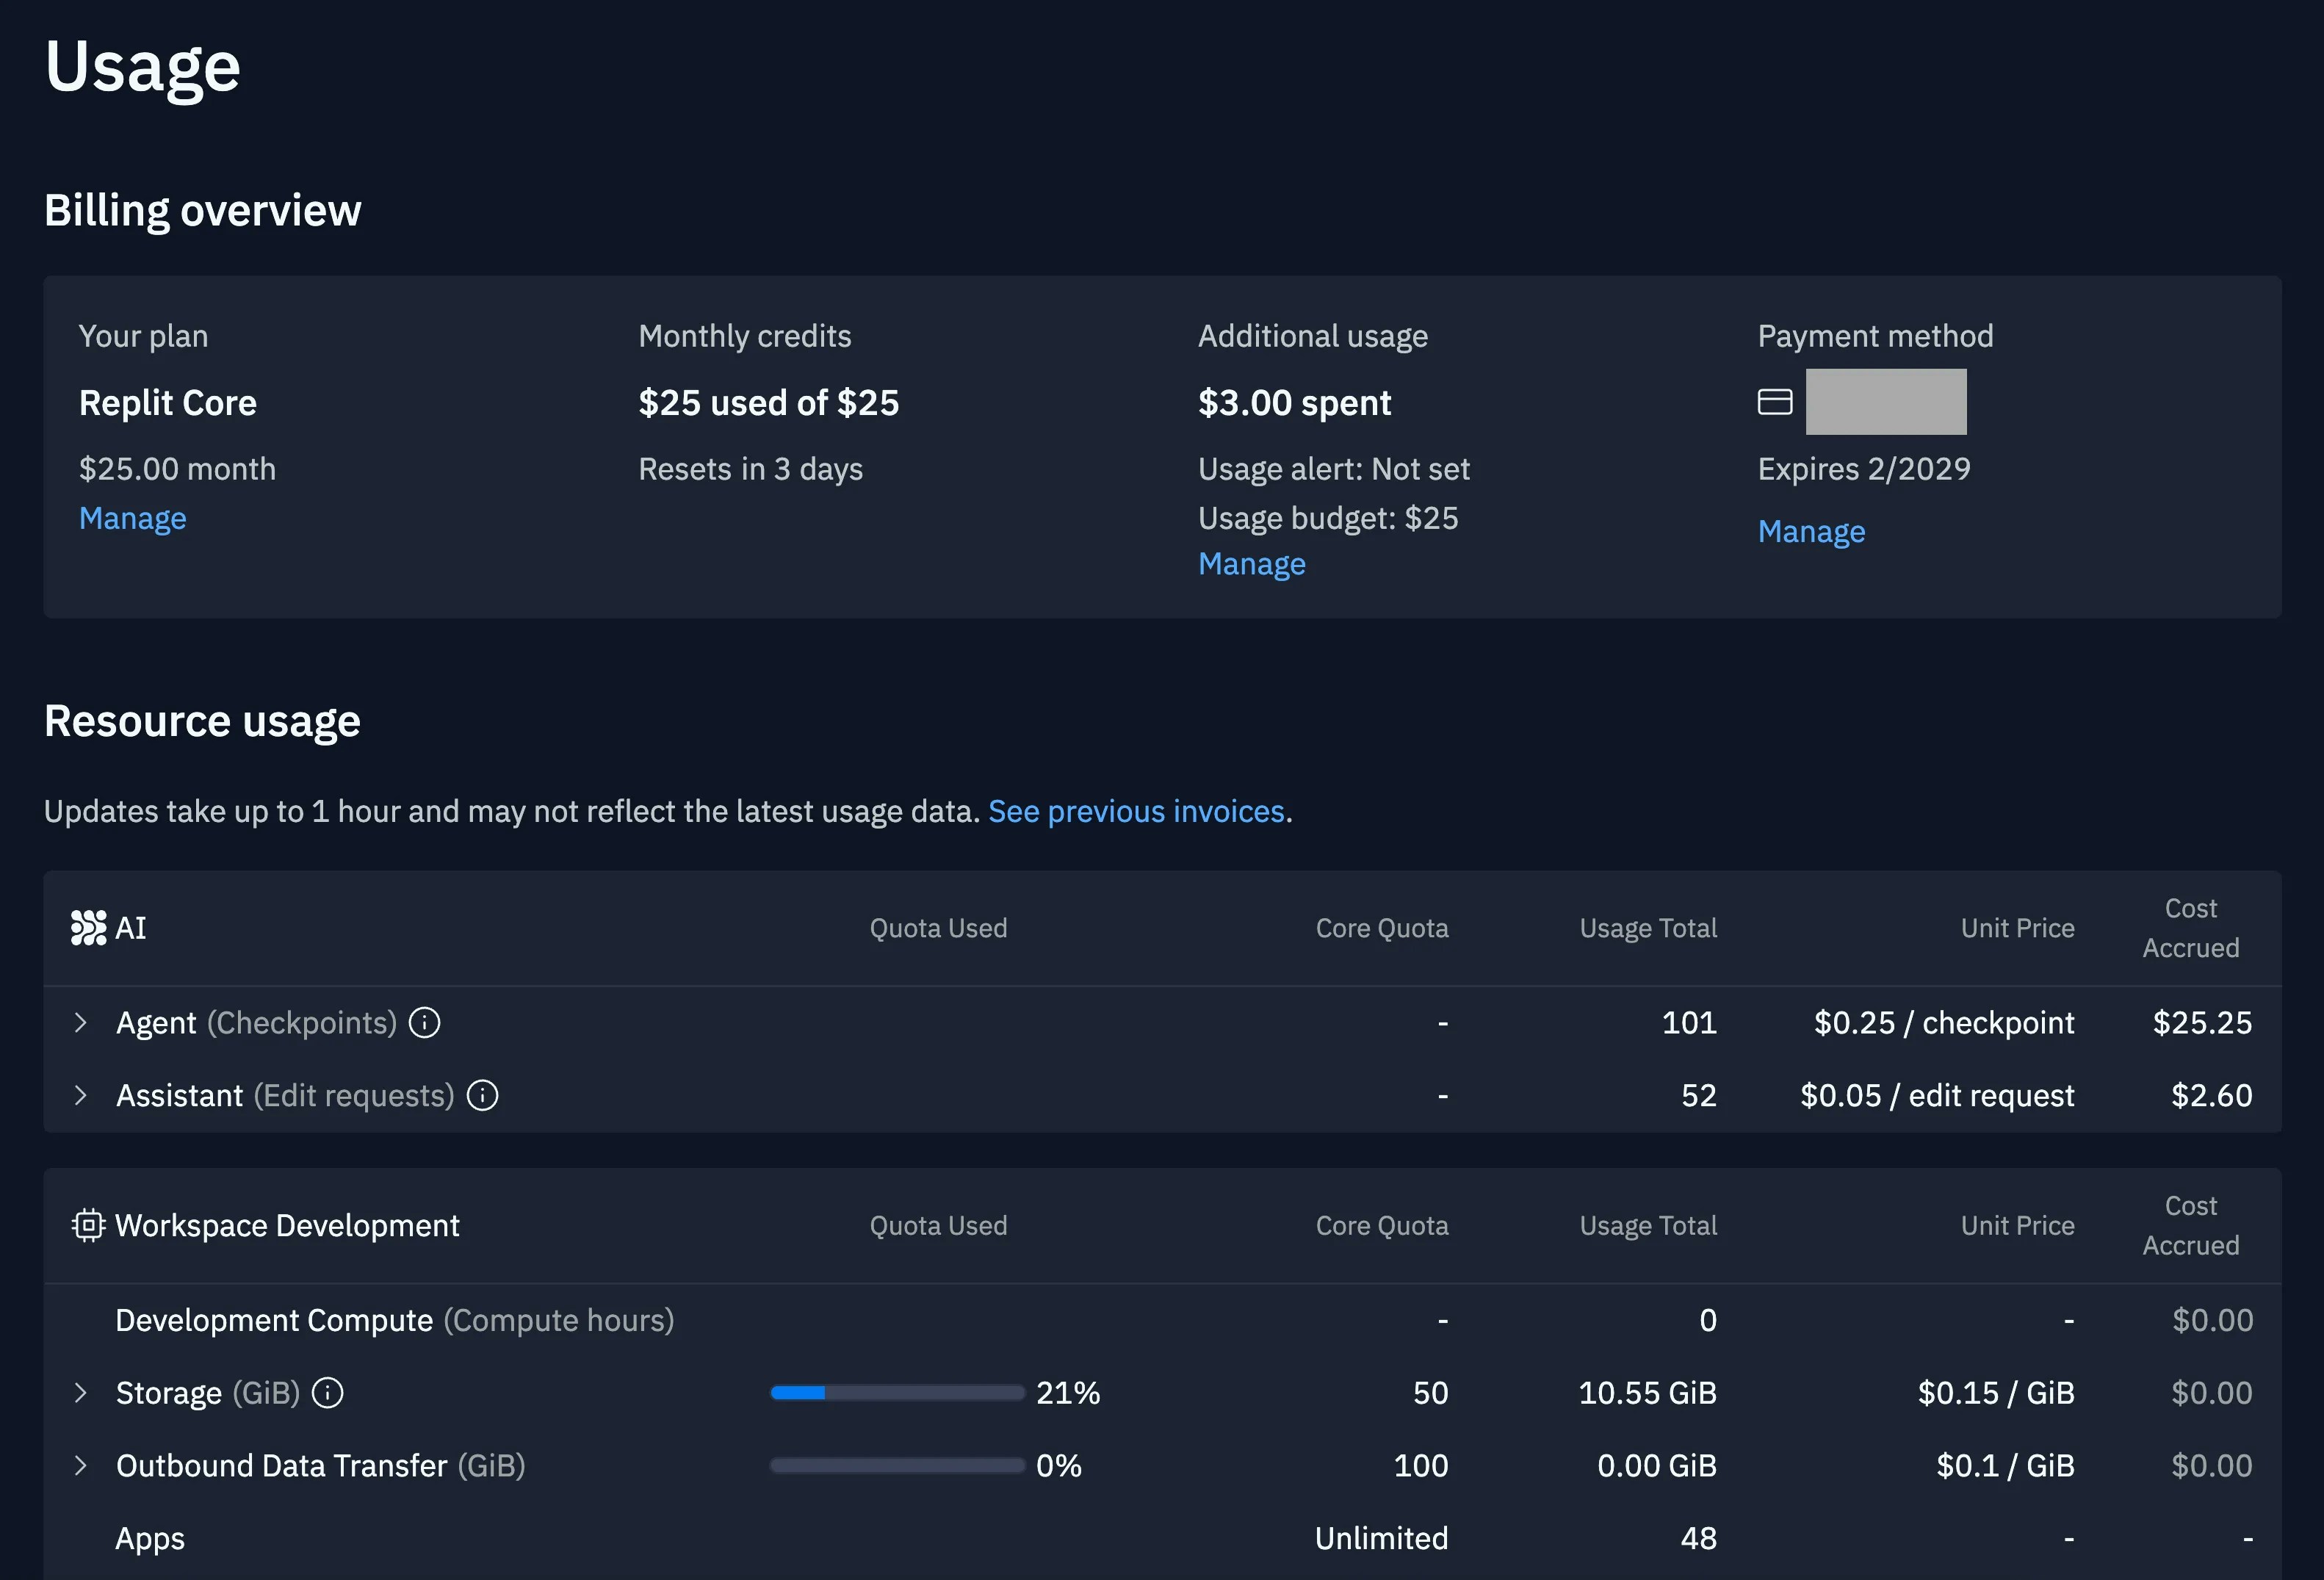Click '$0.05 / edit request' unit price

coord(1937,1095)
